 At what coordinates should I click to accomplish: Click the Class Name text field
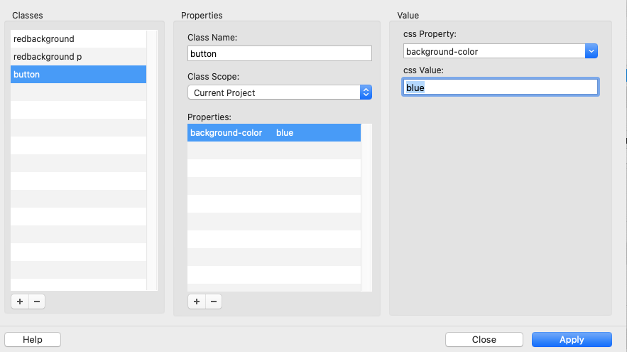click(x=279, y=53)
